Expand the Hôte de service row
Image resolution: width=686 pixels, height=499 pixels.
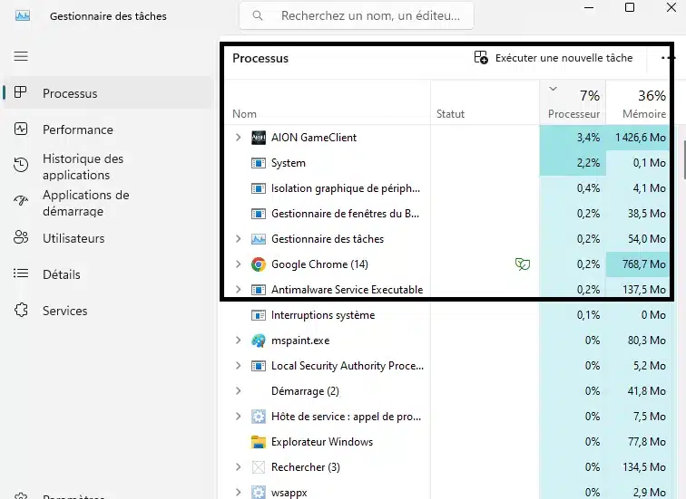[239, 416]
